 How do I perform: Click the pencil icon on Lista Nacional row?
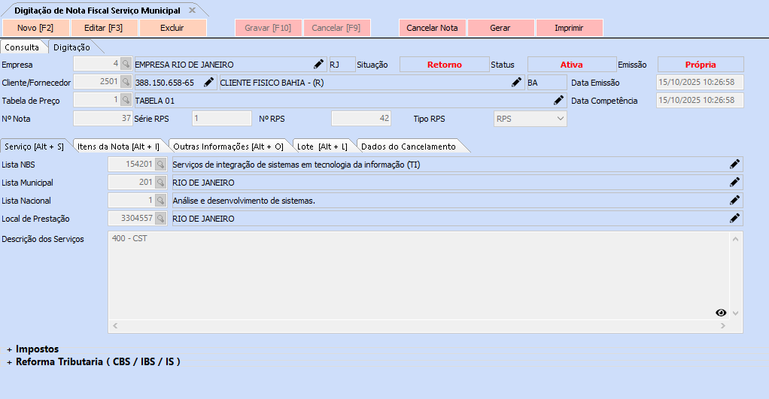point(734,200)
